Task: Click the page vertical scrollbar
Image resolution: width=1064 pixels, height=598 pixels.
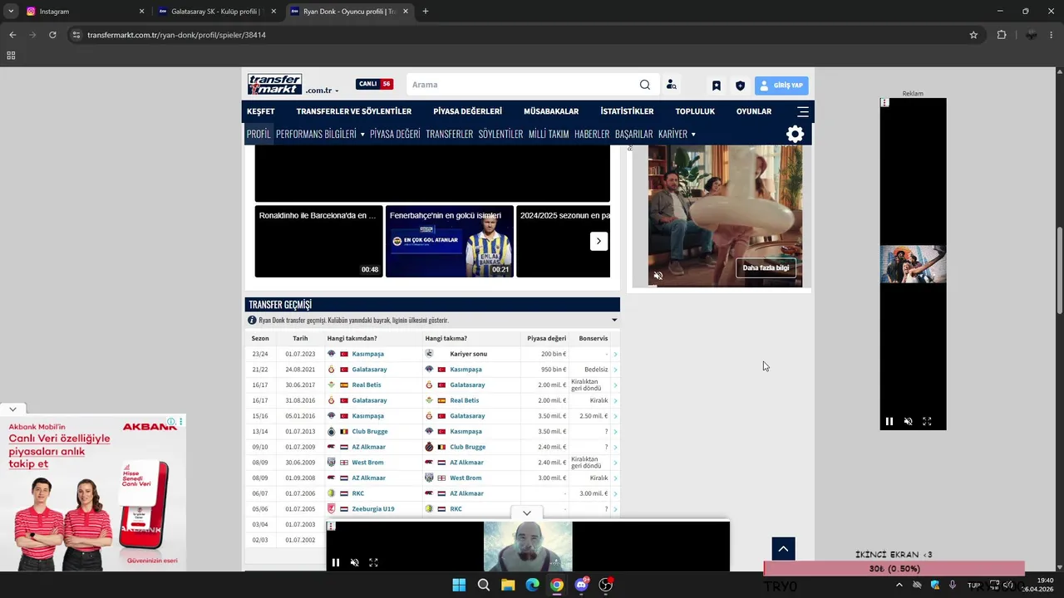Action: (x=1060, y=270)
